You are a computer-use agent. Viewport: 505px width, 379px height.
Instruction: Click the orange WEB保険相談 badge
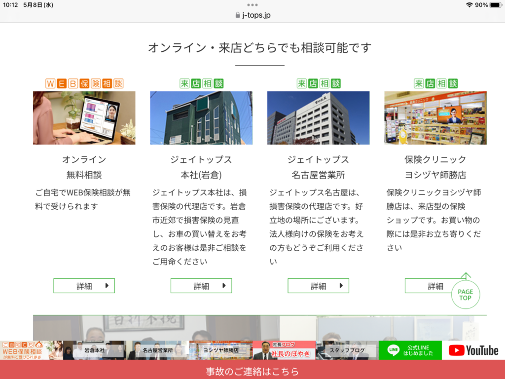coord(84,84)
